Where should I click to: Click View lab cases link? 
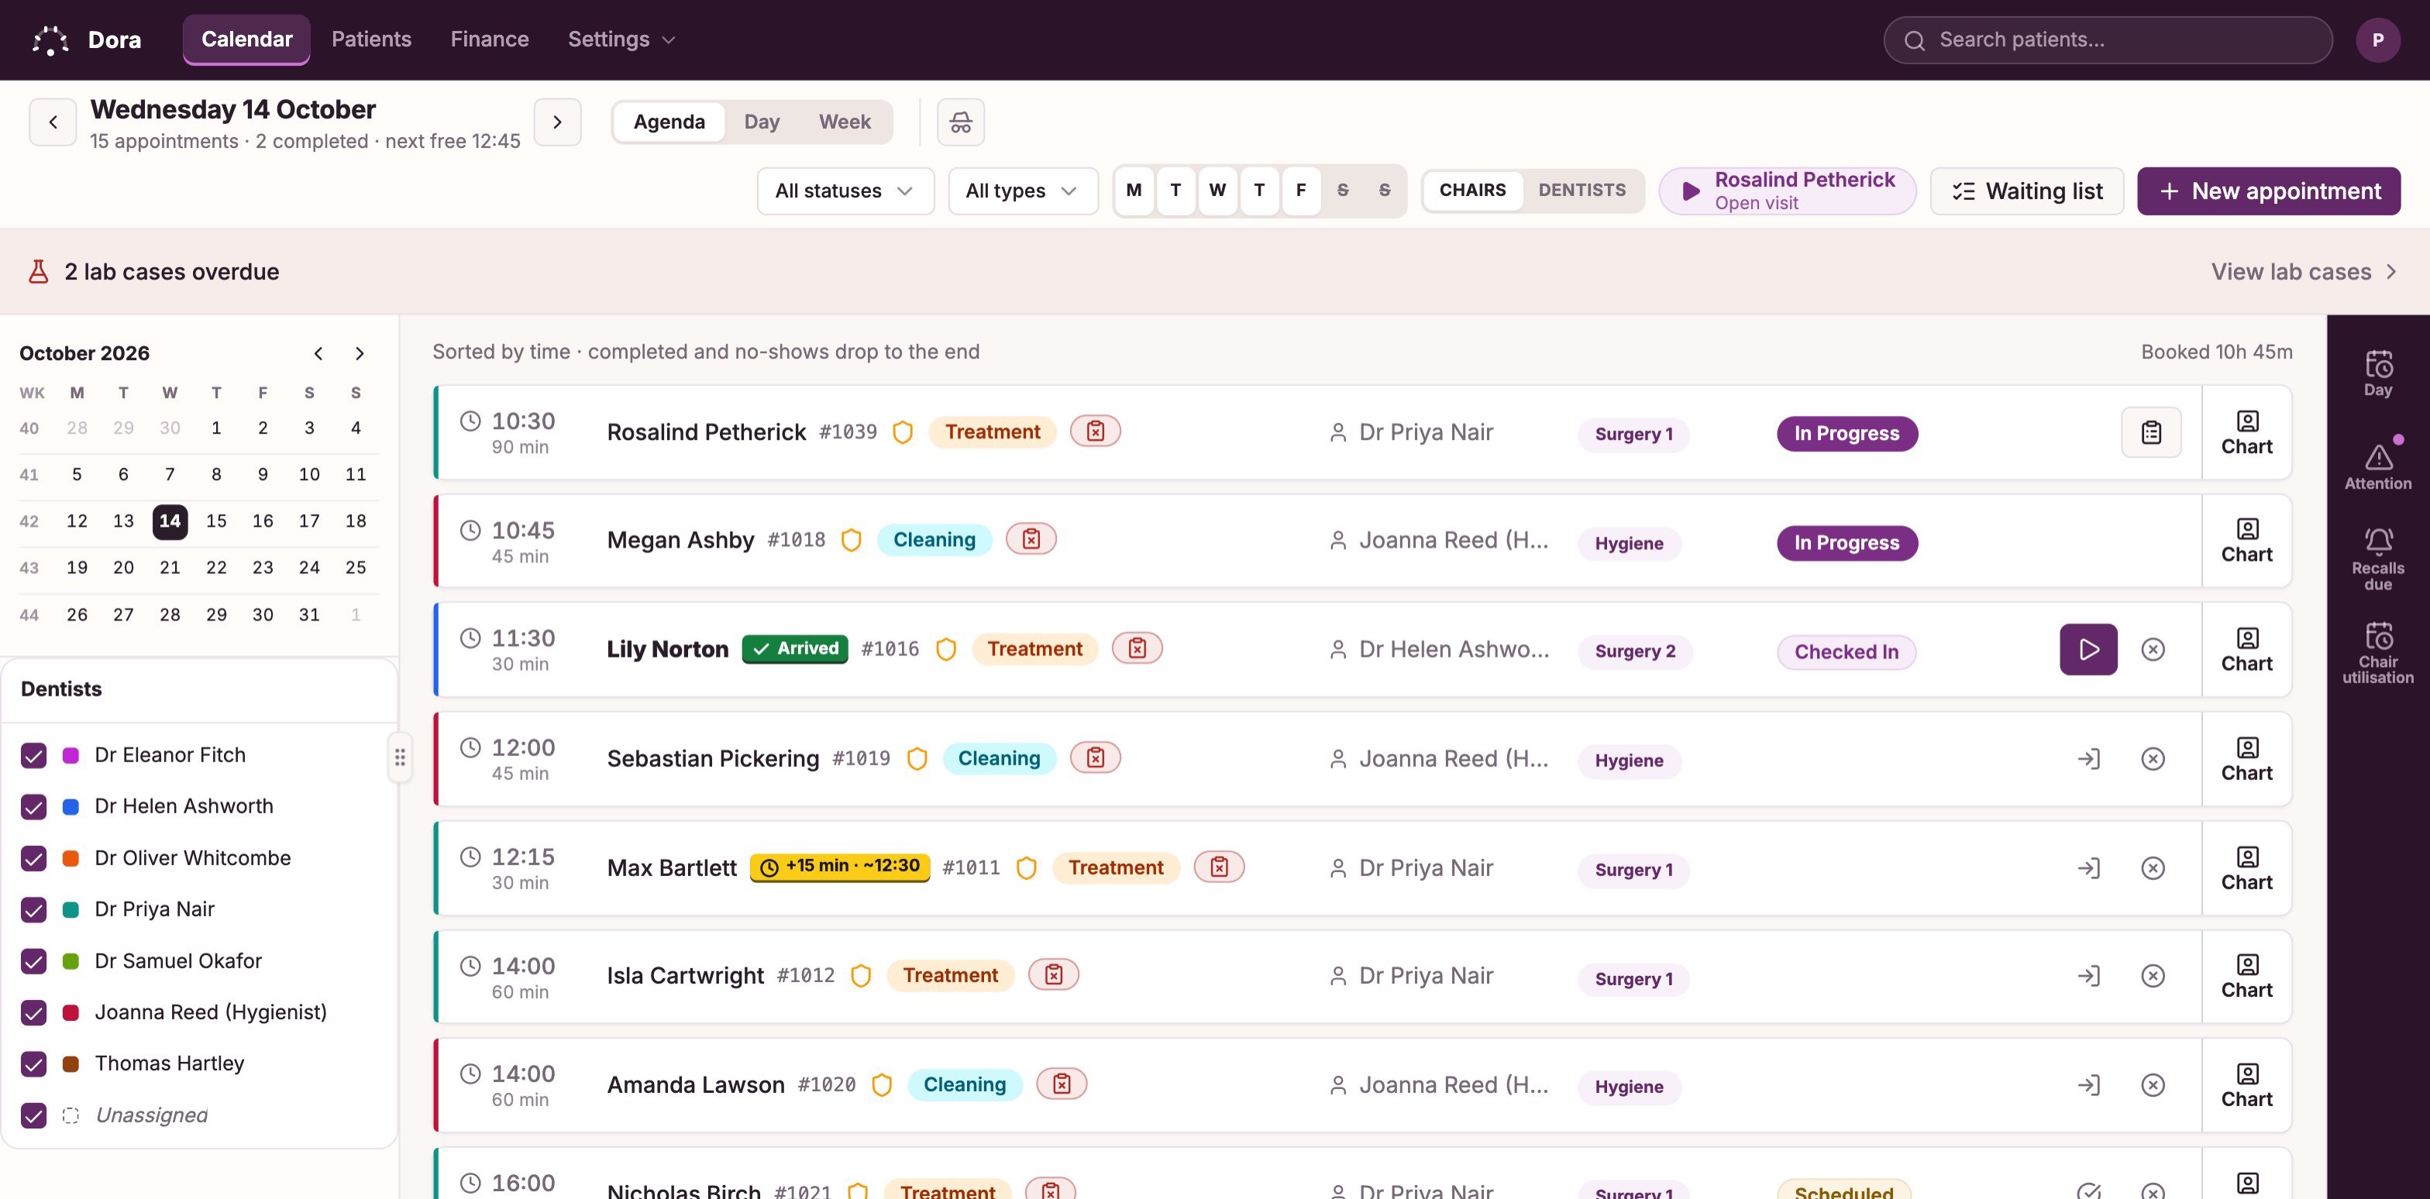tap(2303, 271)
